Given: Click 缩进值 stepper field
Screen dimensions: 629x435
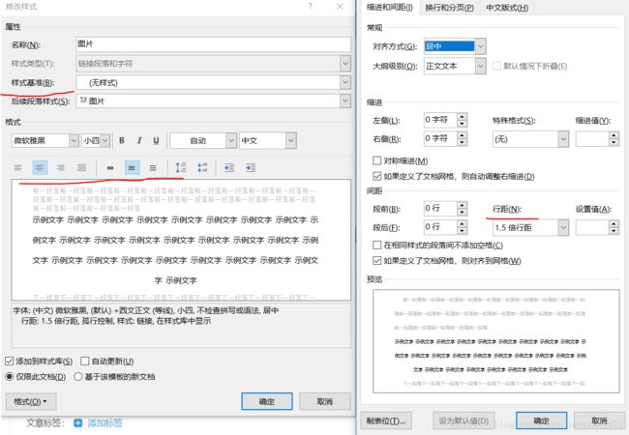Looking at the screenshot, I should (597, 139).
